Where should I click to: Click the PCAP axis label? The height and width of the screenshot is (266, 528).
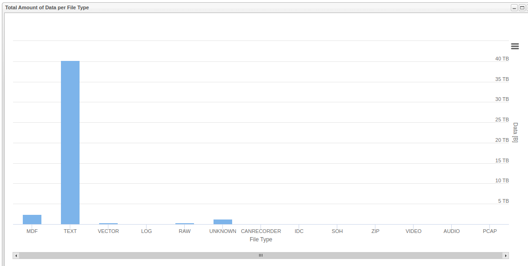pyautogui.click(x=490, y=231)
